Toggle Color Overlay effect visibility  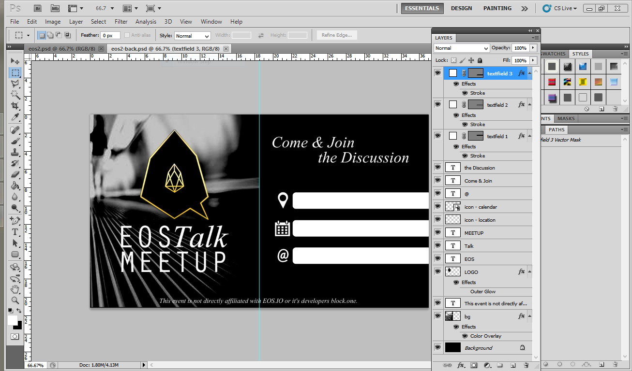click(x=465, y=336)
